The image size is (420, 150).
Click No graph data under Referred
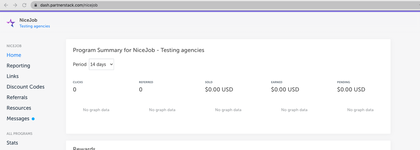[x=162, y=110]
